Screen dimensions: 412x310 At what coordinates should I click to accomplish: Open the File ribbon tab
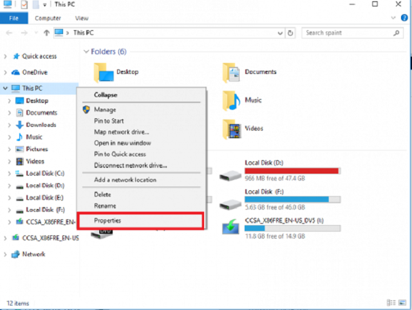point(14,18)
